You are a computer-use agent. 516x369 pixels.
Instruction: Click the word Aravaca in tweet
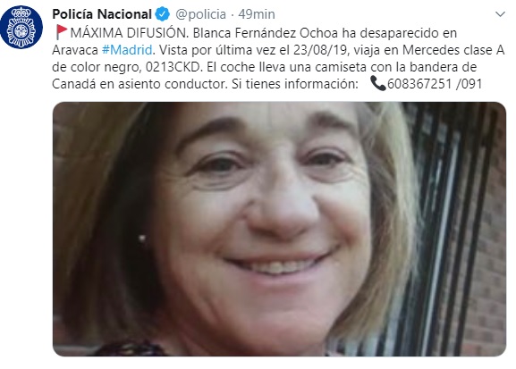[x=75, y=50]
